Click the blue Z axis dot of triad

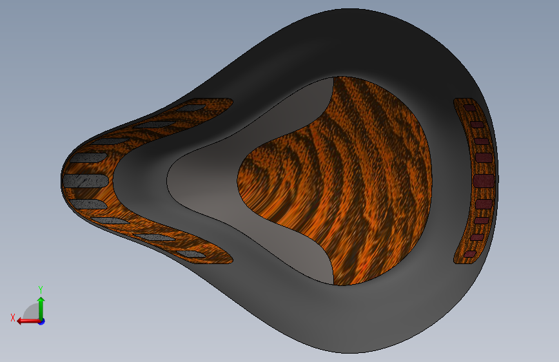[42, 321]
